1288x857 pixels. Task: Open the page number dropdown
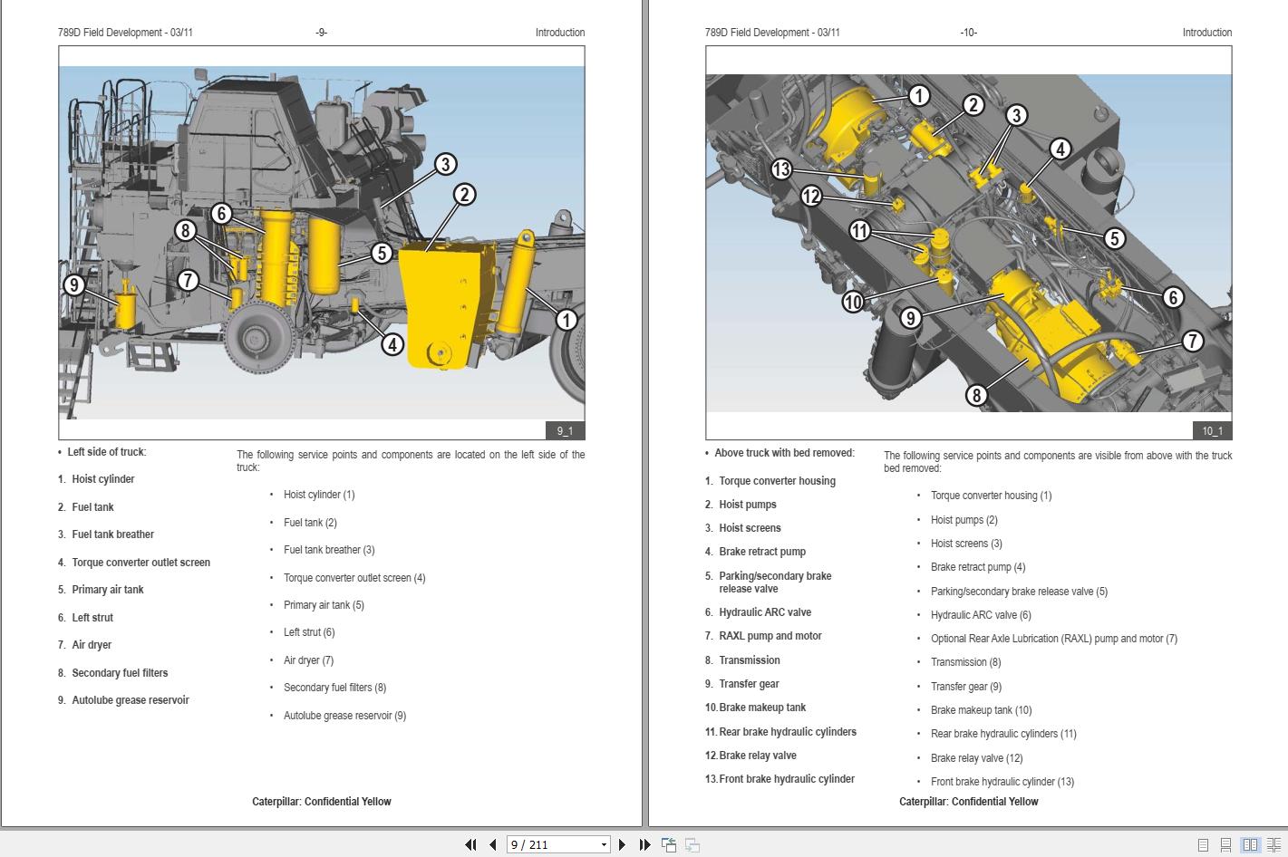point(605,844)
